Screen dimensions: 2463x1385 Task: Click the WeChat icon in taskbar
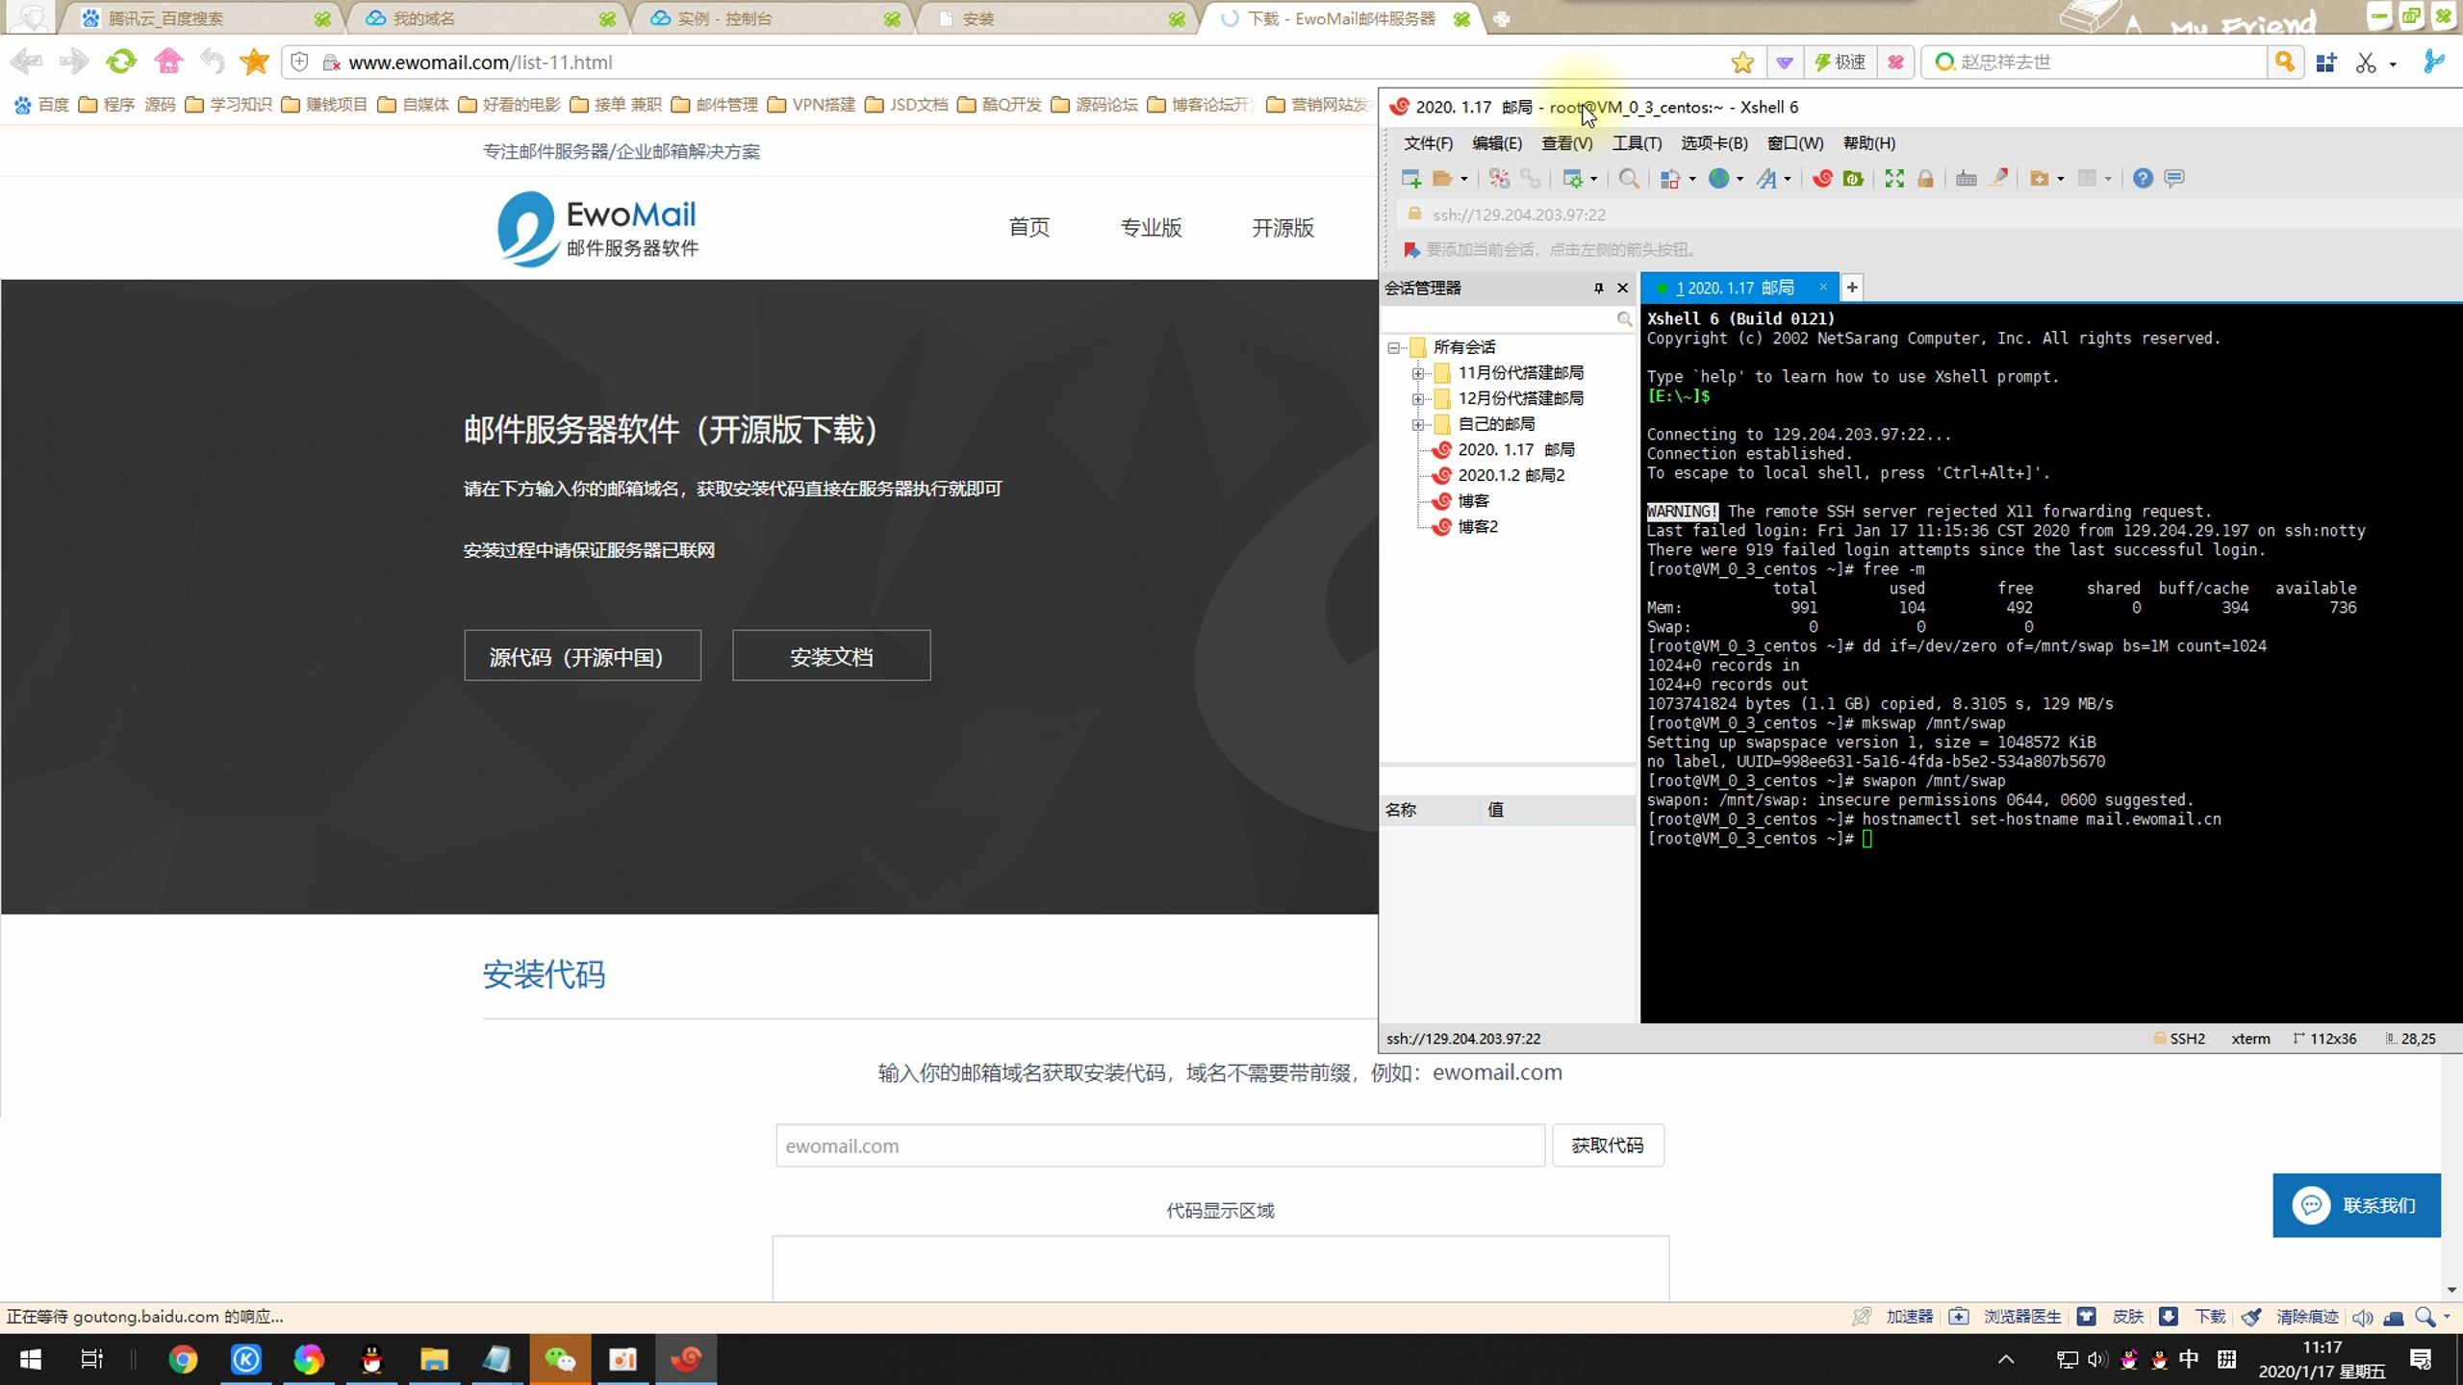point(560,1359)
